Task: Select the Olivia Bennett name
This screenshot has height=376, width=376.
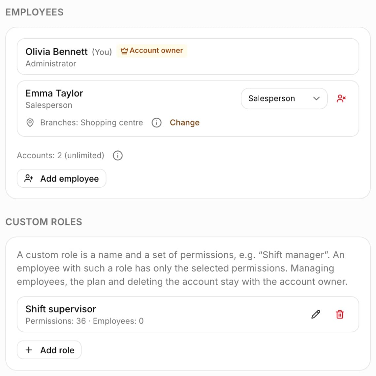Action: [56, 52]
